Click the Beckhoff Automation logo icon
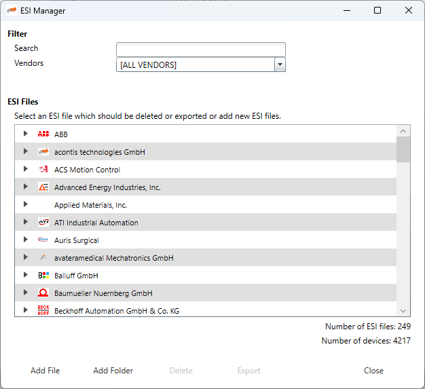 click(x=43, y=310)
